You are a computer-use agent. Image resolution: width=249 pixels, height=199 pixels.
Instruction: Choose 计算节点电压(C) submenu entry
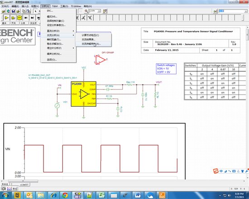(x=93, y=35)
